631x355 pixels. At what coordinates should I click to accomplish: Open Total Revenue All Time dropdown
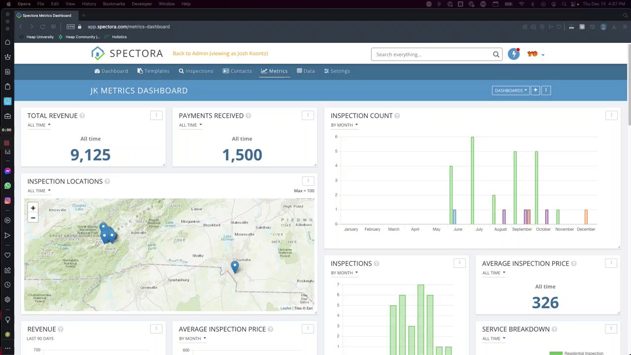point(39,125)
